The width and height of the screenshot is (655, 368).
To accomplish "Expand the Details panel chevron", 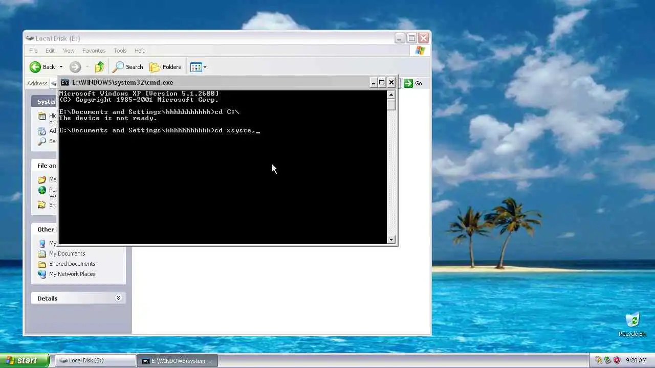I will point(118,298).
